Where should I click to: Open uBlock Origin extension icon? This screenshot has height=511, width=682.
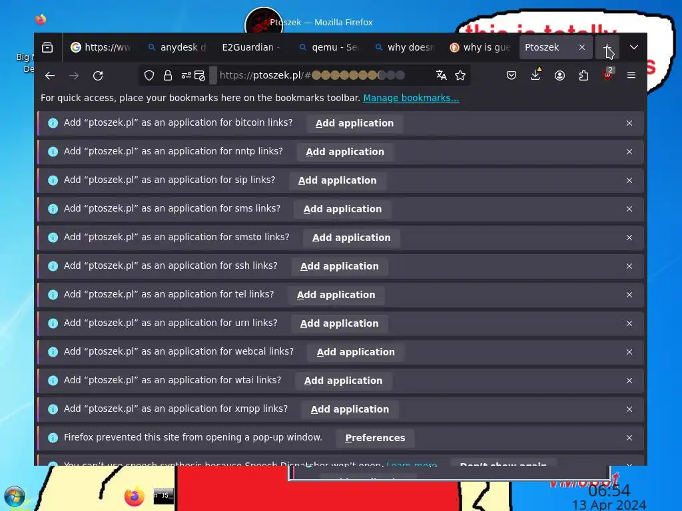click(x=607, y=75)
